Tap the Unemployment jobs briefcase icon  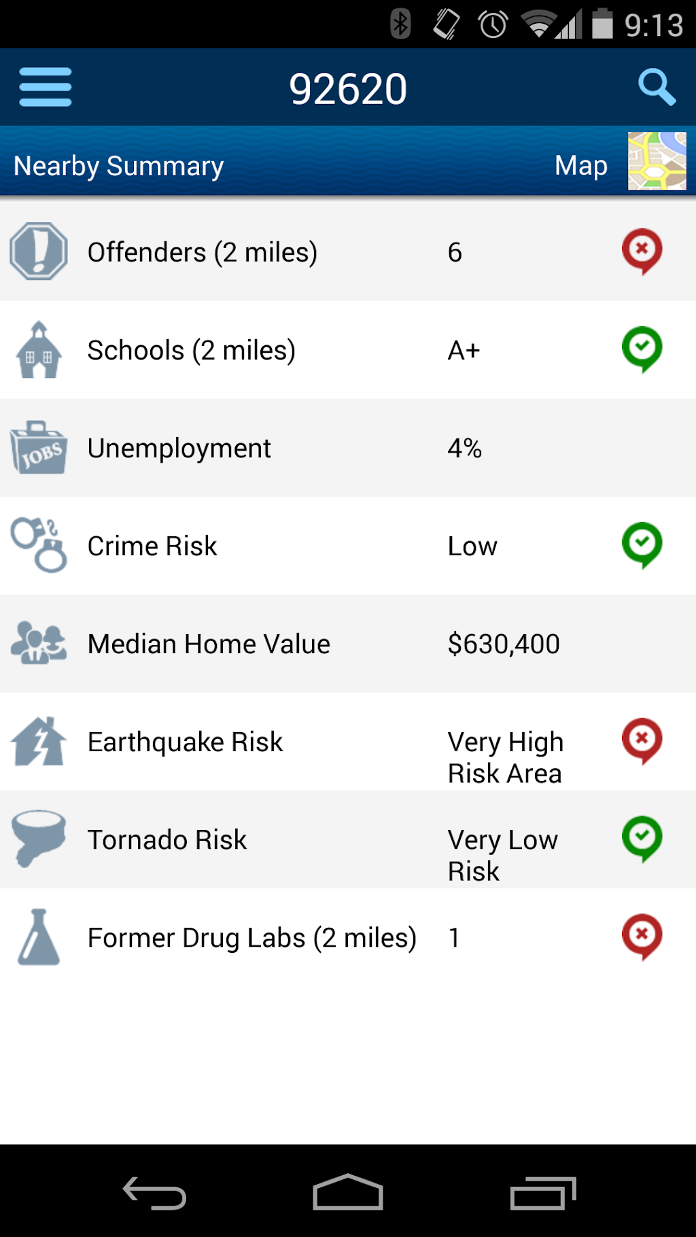pyautogui.click(x=39, y=448)
